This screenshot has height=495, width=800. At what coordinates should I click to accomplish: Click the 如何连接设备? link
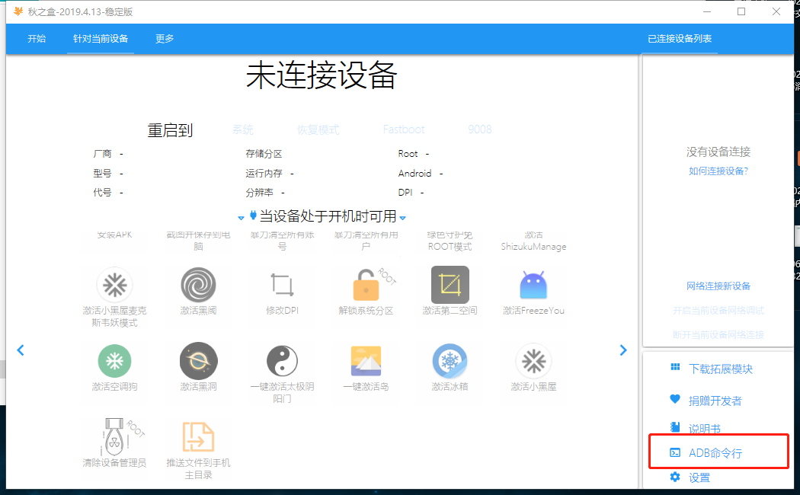coord(718,171)
